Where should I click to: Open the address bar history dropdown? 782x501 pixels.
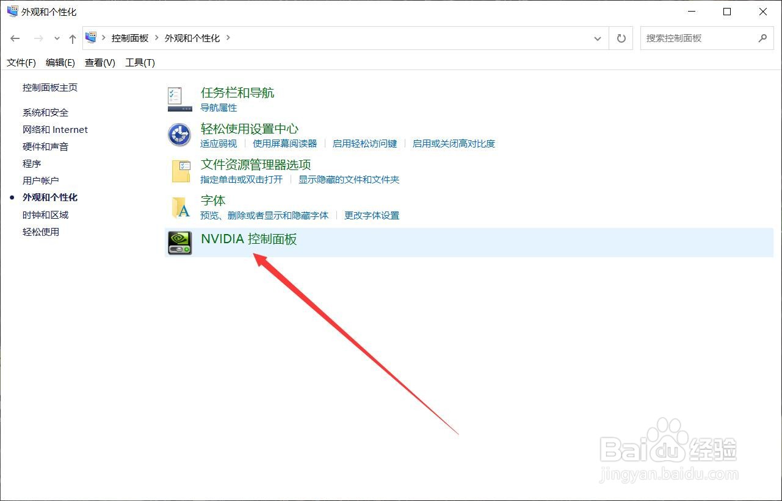[x=598, y=38]
